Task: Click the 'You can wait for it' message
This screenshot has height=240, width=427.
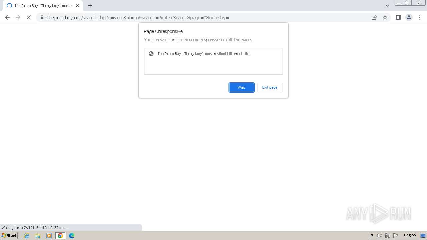Action: click(x=198, y=40)
